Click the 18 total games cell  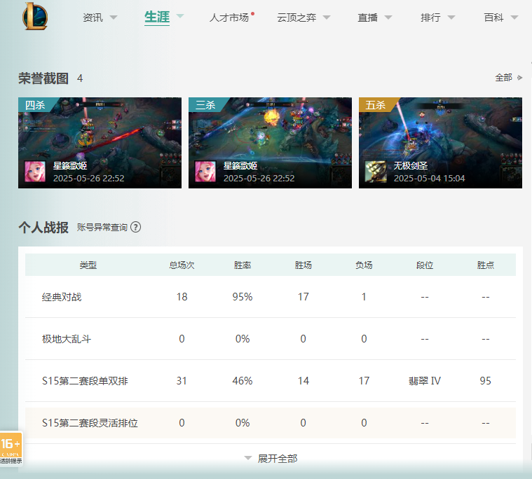[182, 297]
